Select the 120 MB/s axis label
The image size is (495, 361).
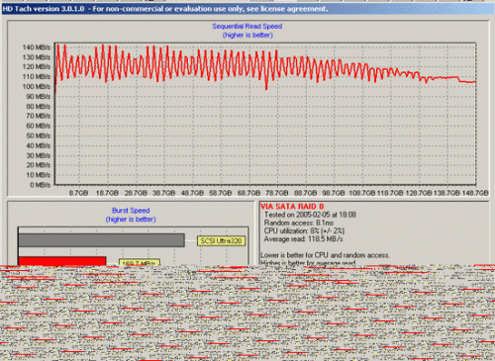click(37, 66)
